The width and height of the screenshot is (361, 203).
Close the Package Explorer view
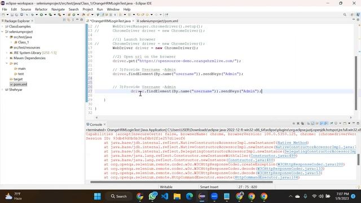(32, 21)
